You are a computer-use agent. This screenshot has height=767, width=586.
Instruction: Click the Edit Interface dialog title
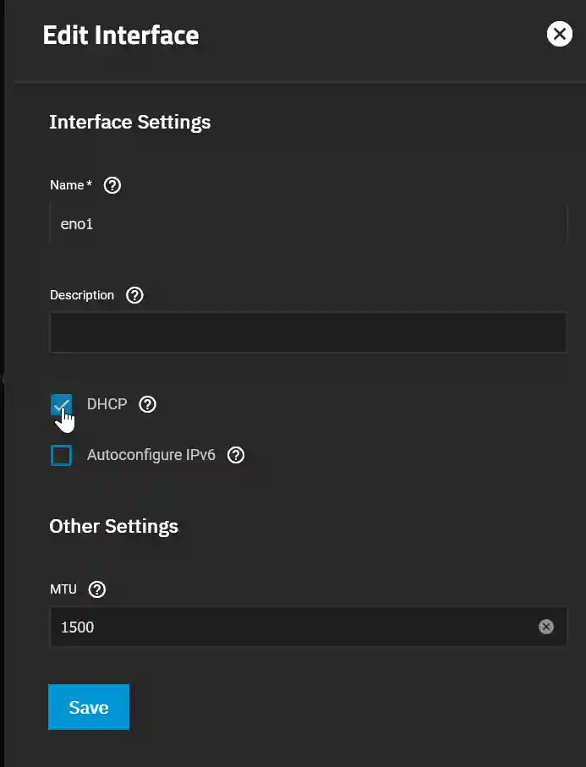[x=121, y=35]
